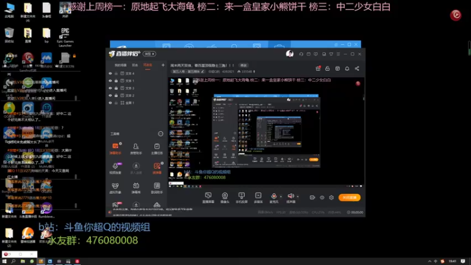The height and width of the screenshot is (265, 471).
Task: Open the mail message icon in title bar
Action: coord(309,54)
